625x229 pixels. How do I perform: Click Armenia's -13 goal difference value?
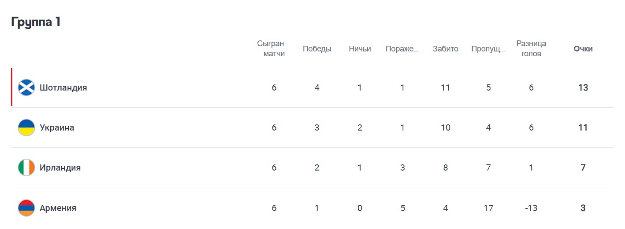pos(531,208)
